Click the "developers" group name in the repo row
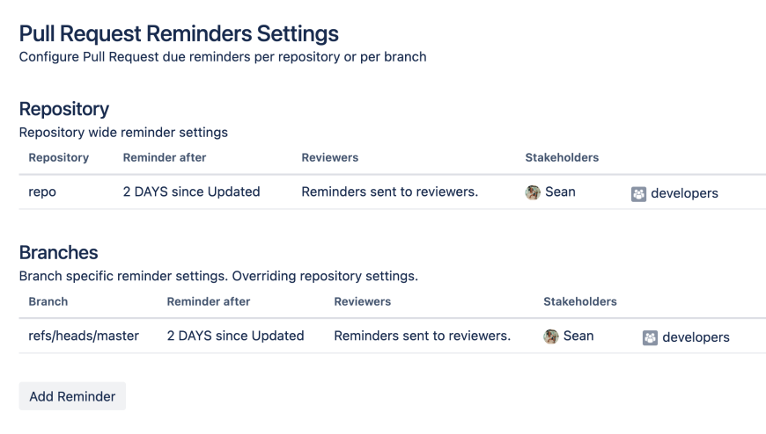The image size is (766, 434). pos(684,193)
